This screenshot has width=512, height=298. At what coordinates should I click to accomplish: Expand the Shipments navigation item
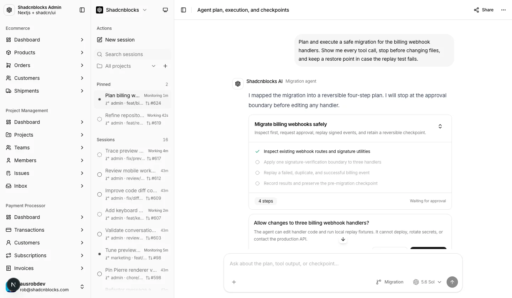pyautogui.click(x=46, y=91)
